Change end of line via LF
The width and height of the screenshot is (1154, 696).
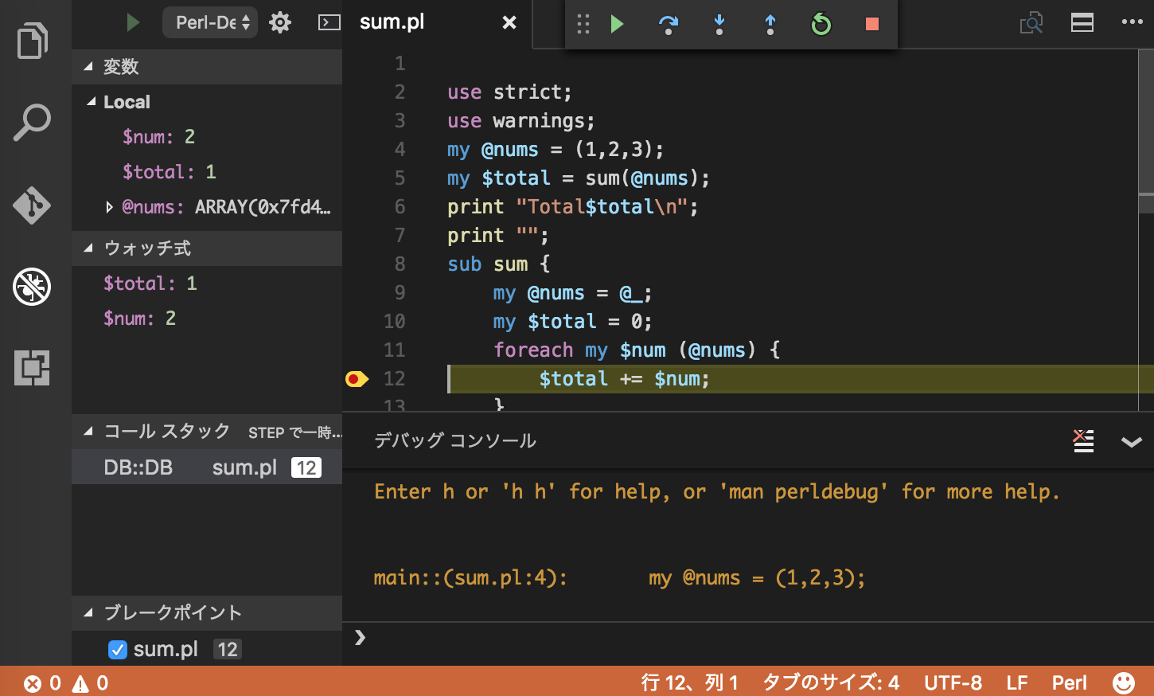click(1017, 683)
